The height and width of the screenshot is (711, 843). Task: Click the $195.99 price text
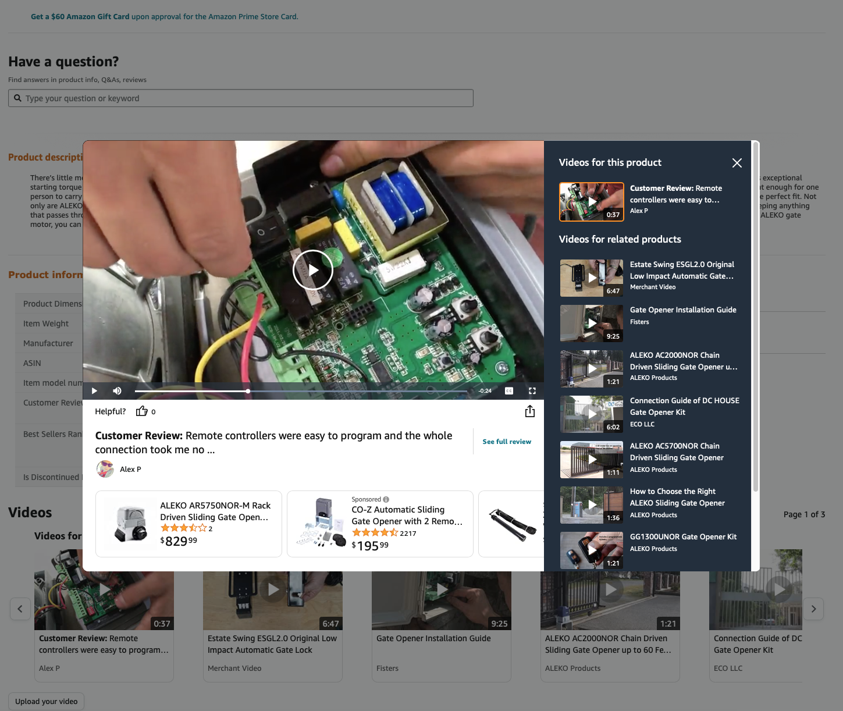pyautogui.click(x=370, y=546)
